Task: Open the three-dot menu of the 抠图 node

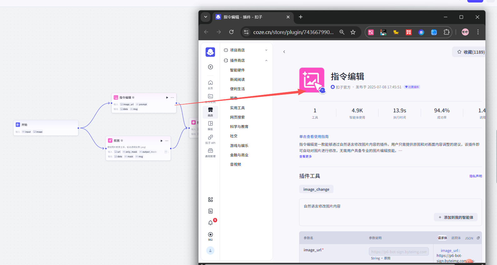Action: (167, 141)
